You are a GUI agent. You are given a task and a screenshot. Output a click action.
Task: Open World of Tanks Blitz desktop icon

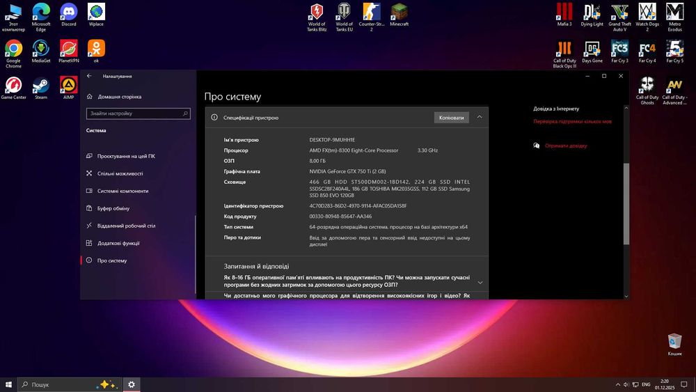[x=317, y=13]
